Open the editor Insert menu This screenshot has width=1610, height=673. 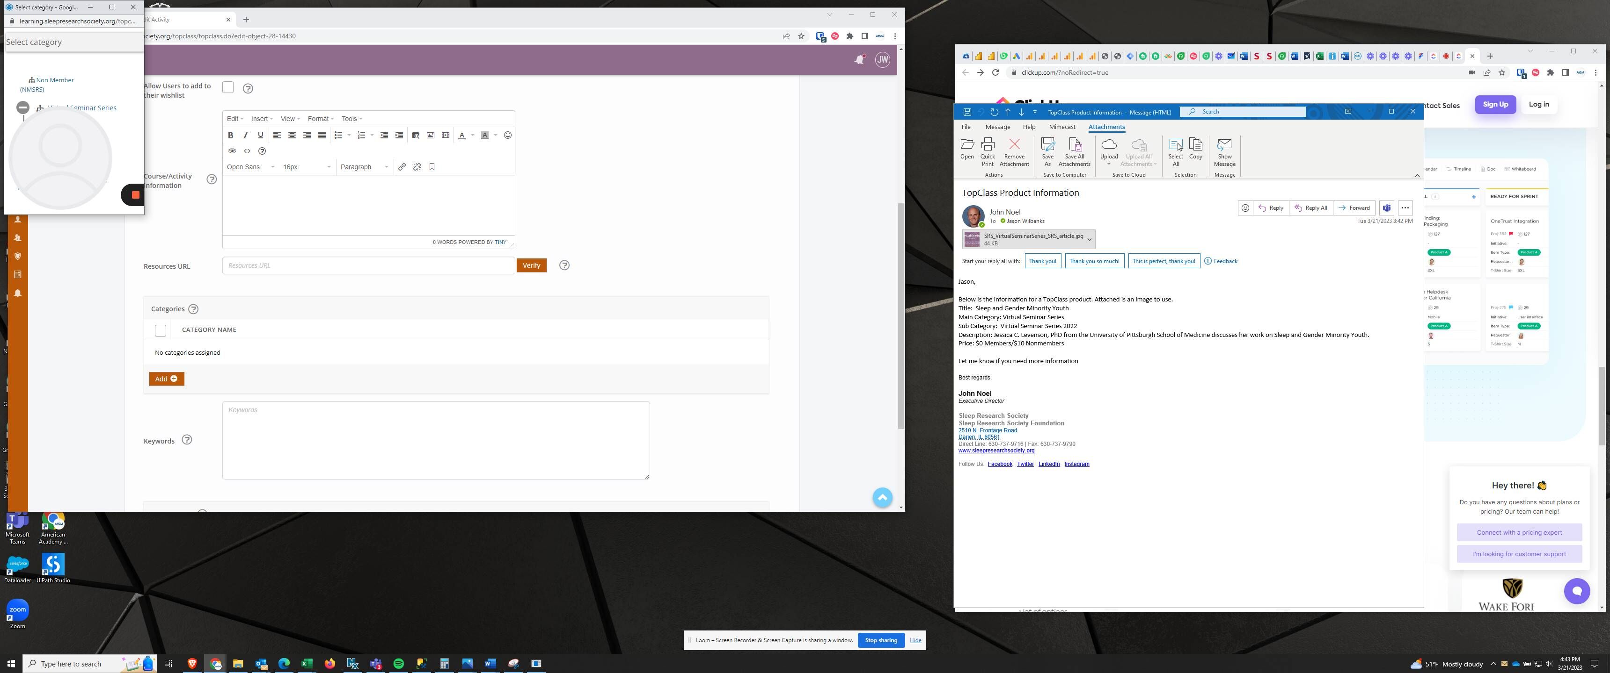(262, 119)
